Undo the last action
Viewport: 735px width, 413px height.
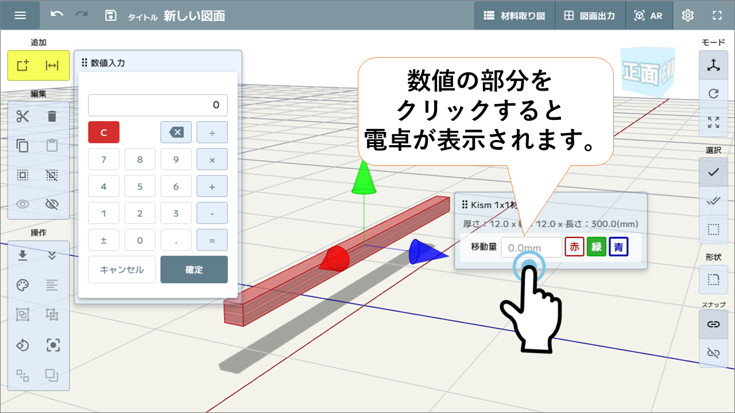tap(57, 14)
